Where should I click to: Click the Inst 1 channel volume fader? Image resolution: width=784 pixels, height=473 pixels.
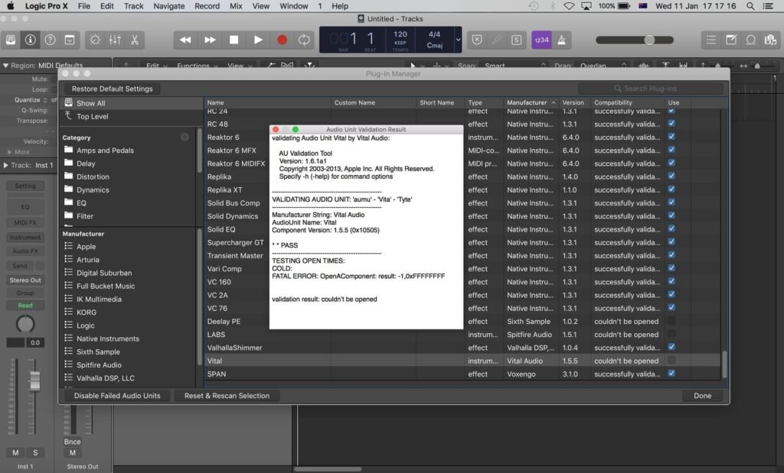click(34, 381)
